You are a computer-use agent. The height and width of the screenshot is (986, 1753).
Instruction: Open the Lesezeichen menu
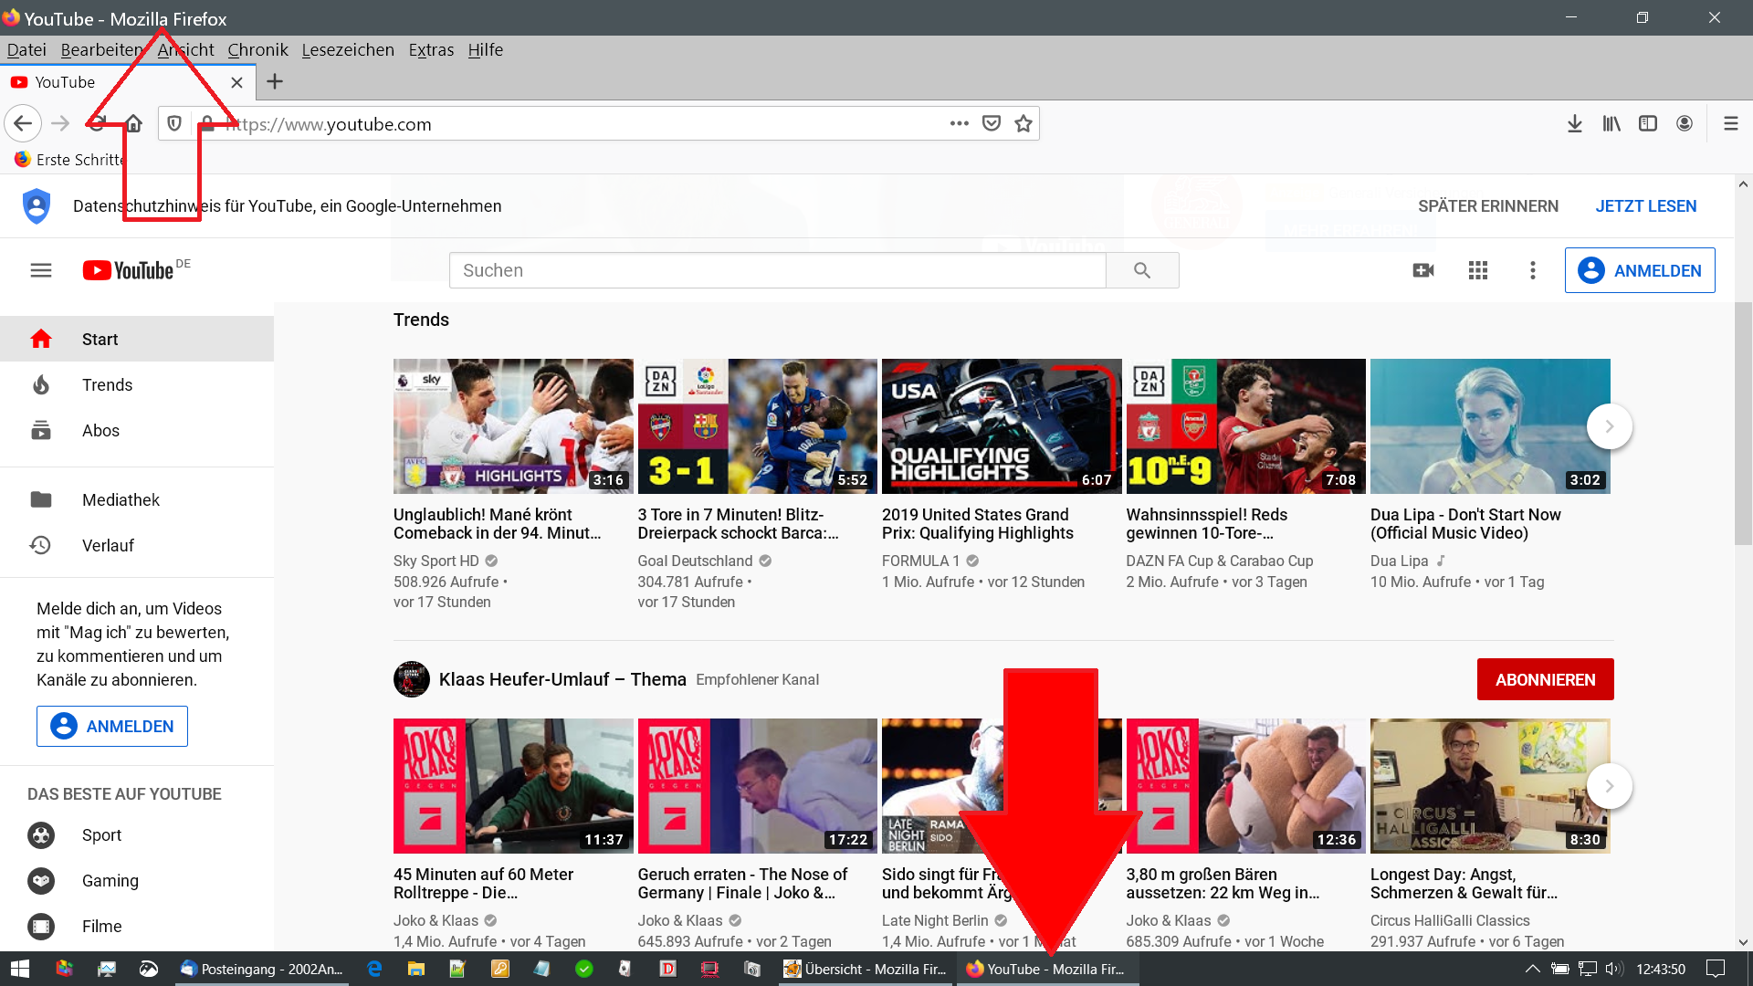pyautogui.click(x=348, y=50)
